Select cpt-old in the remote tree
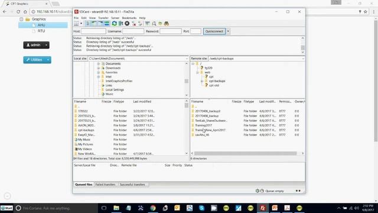This screenshot has width=378, height=213. pyautogui.click(x=214, y=85)
